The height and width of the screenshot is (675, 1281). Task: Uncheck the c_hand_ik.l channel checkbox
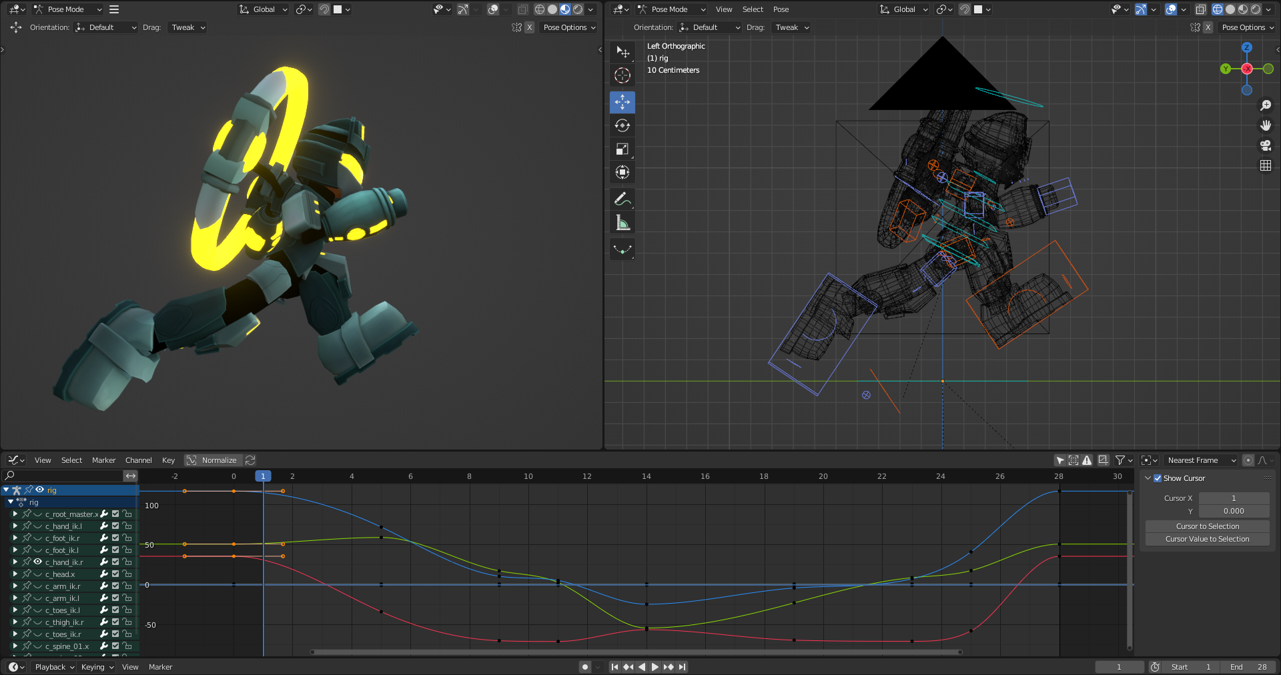[115, 526]
